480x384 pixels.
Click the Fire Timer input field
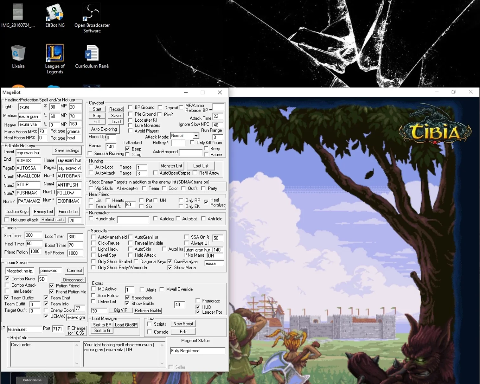point(33,235)
